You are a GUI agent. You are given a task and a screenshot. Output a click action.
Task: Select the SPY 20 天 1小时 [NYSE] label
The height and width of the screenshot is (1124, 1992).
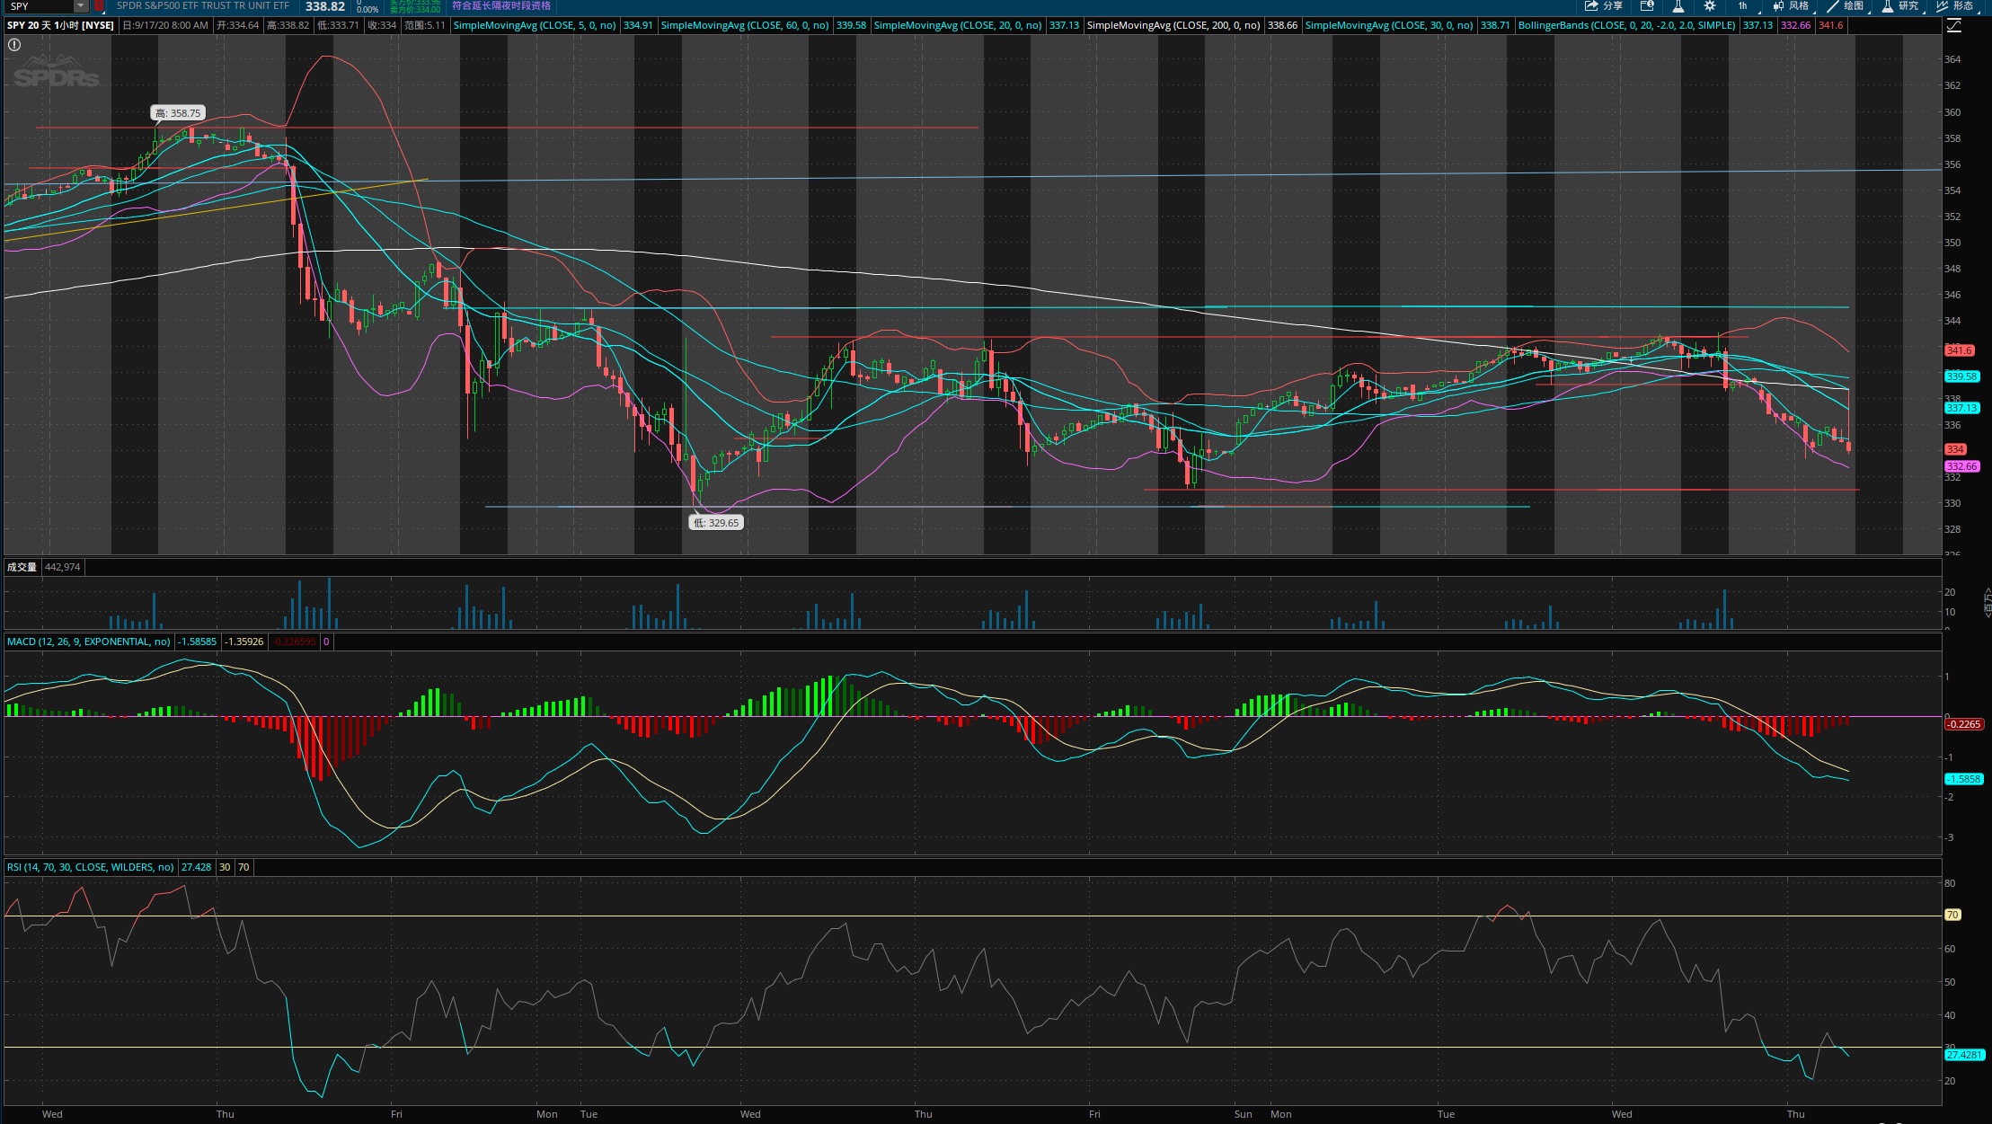60,25
